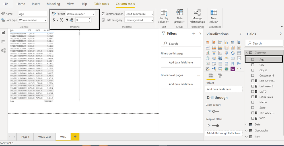Select the Treemap visual
Image resolution: width=284 pixels, height=146 pixels.
(x=239, y=53)
